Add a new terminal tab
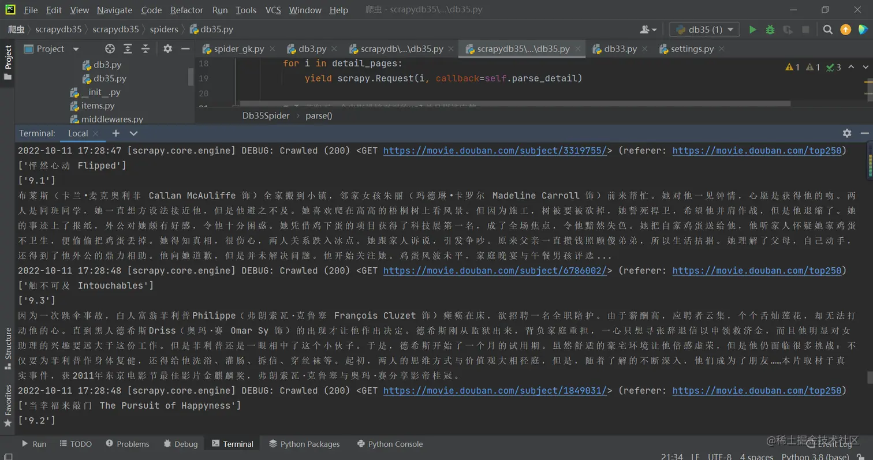This screenshot has height=460, width=873. pos(115,133)
